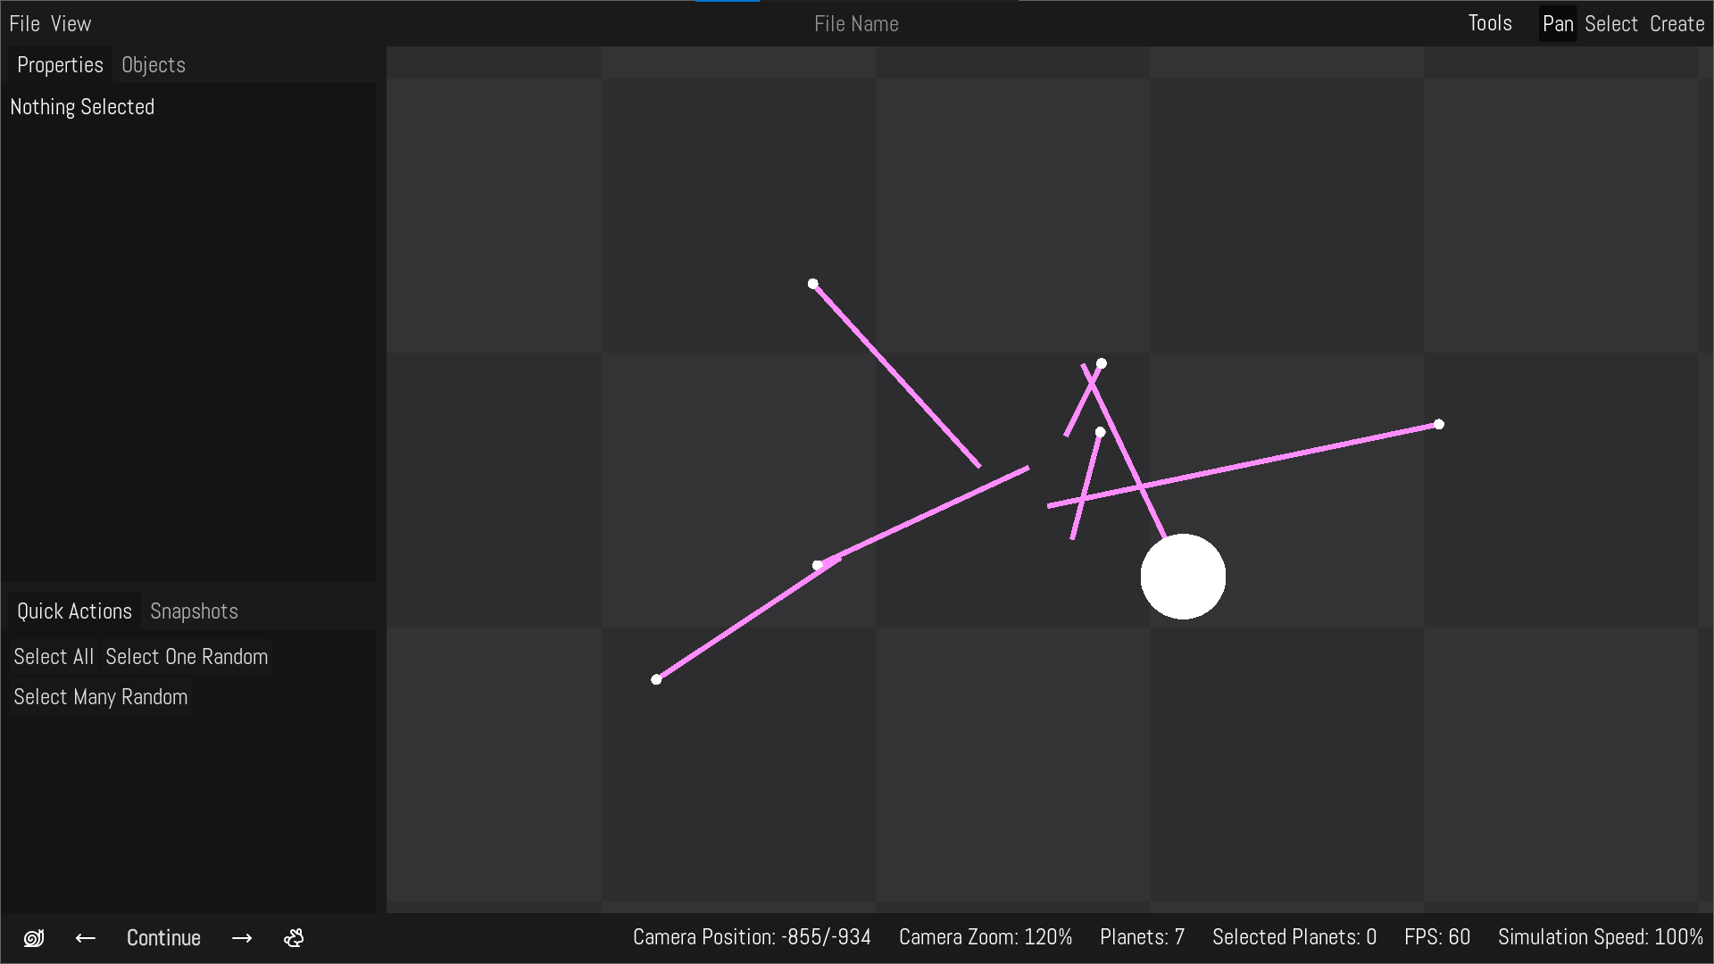Viewport: 1714px width, 964px height.
Task: Step backward with the left arrow
Action: [86, 938]
